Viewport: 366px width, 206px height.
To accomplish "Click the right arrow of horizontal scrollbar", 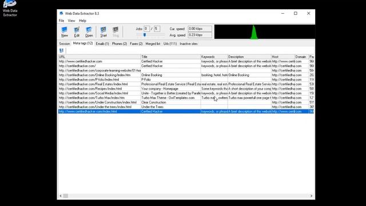I will click(x=311, y=196).
